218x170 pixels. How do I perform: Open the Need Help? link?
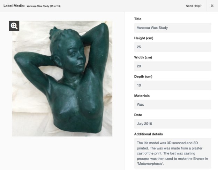(194, 6)
